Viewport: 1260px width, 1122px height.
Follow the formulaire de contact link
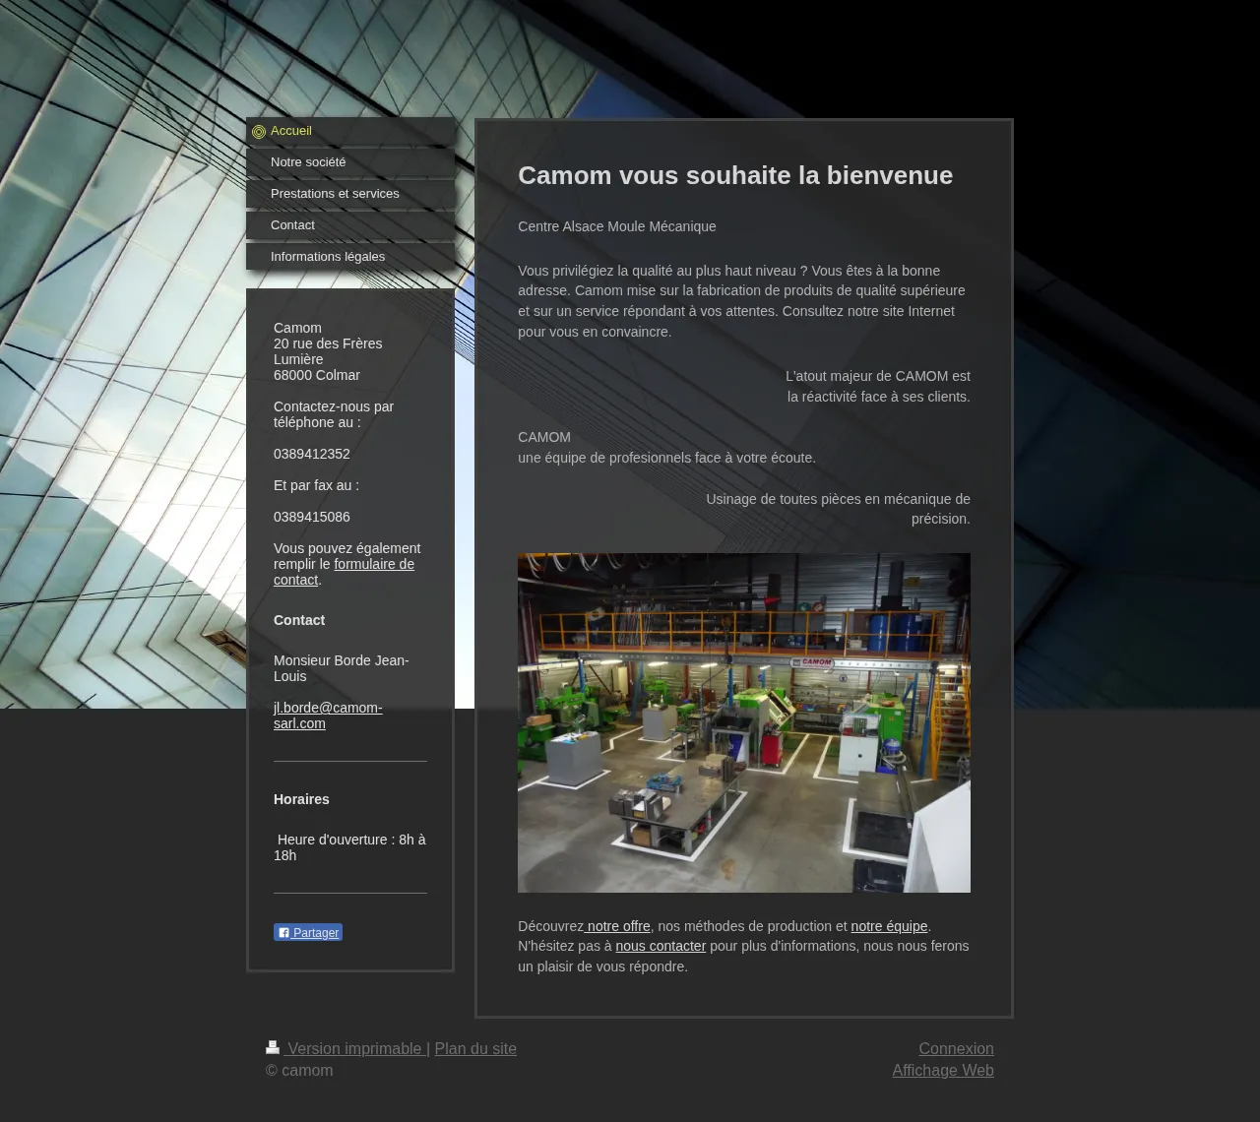pos(373,564)
